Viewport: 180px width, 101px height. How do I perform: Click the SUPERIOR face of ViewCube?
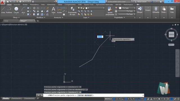[171, 35]
